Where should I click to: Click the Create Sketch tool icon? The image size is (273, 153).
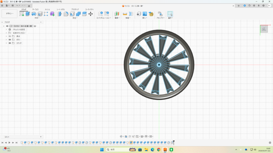(x=22, y=14)
